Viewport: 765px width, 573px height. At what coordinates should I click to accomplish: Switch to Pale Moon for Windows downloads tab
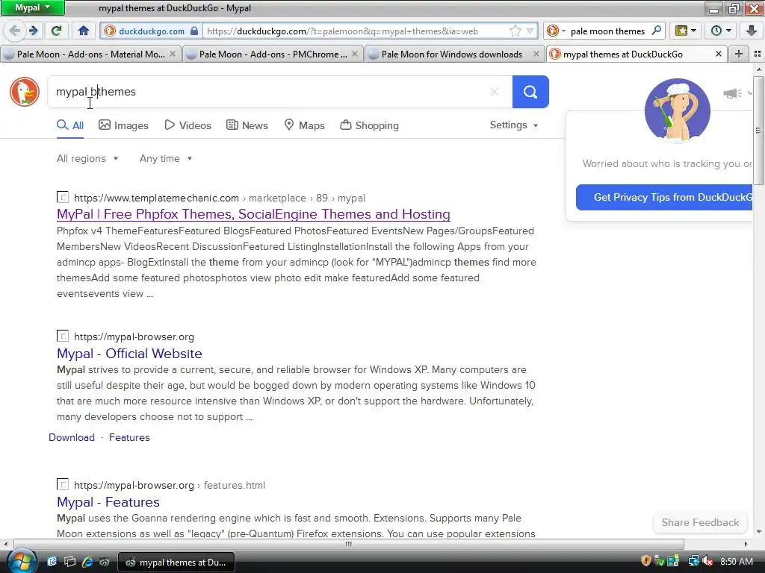coord(455,54)
